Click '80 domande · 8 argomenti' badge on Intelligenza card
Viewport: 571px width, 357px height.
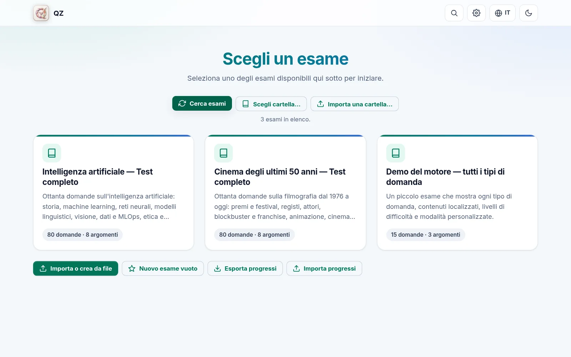click(82, 235)
